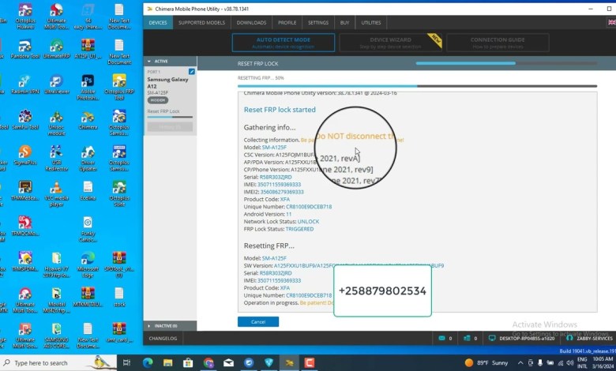Open Driver Updater desktop shortcut
Viewport: 616px width, 371px height.
pos(88,158)
